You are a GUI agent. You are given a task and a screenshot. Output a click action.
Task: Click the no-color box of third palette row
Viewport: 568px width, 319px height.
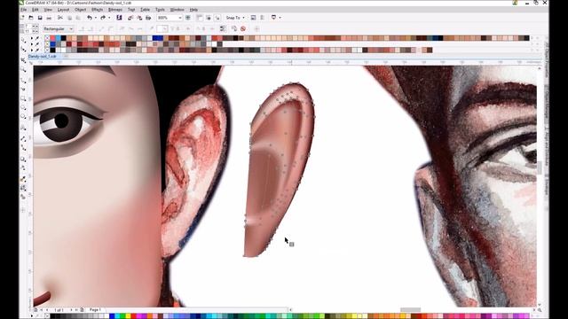tap(47, 50)
